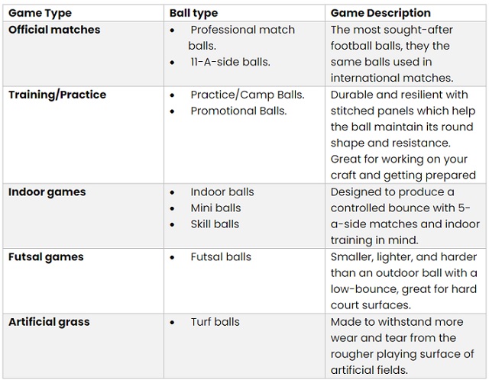Select the Official matches row label

coord(54,30)
